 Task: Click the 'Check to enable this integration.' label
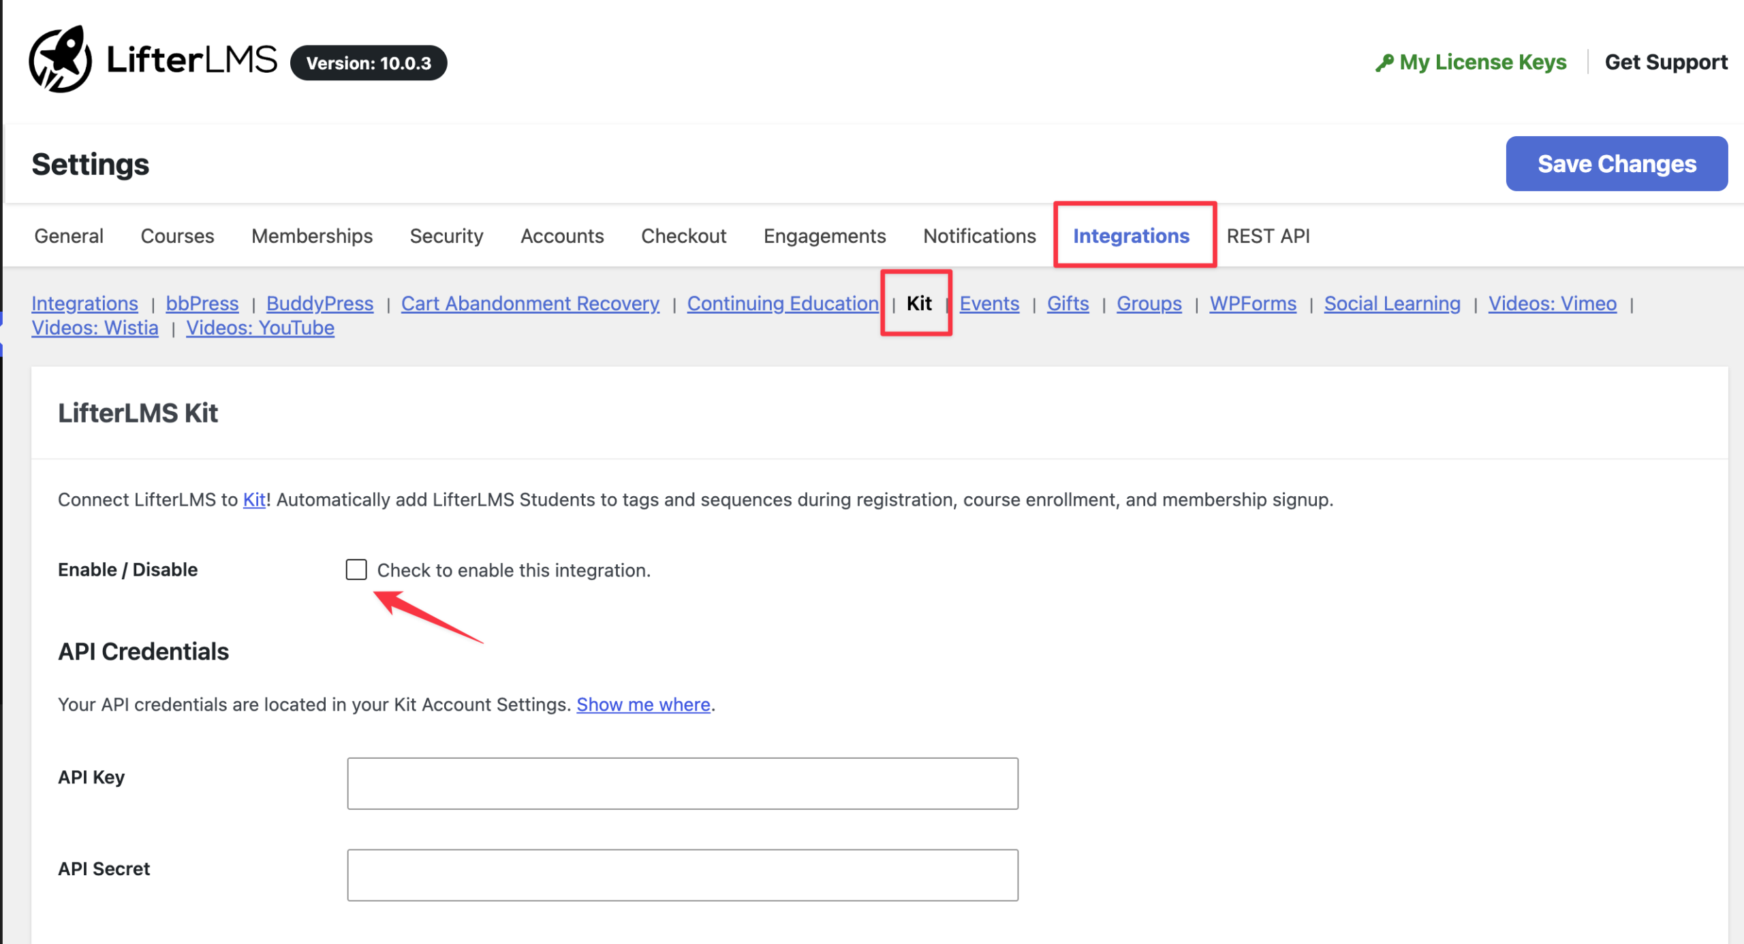(514, 570)
